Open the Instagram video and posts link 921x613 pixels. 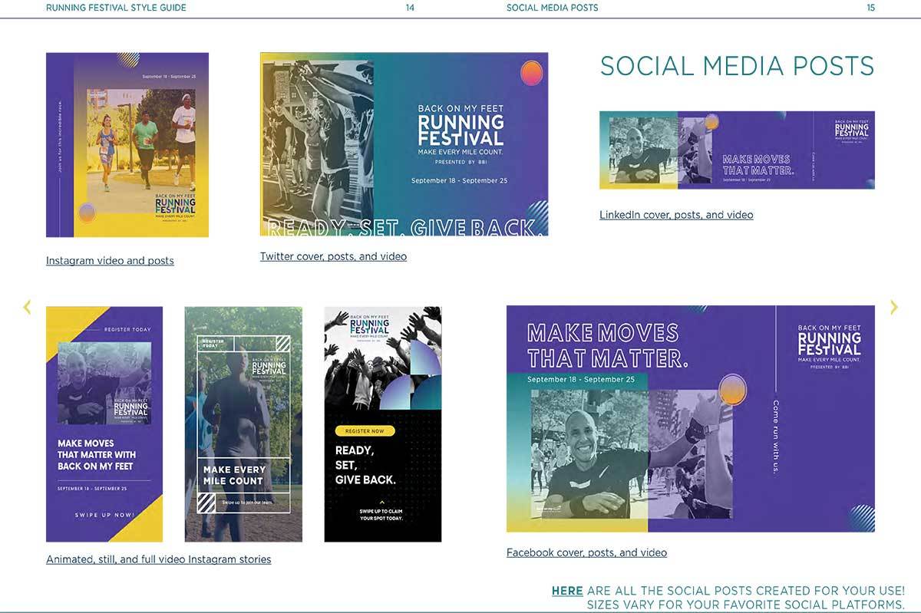point(110,261)
